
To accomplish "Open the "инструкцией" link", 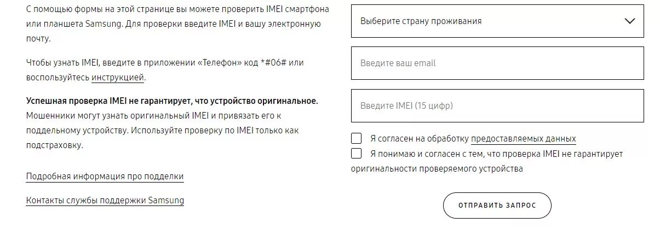I will coord(118,78).
